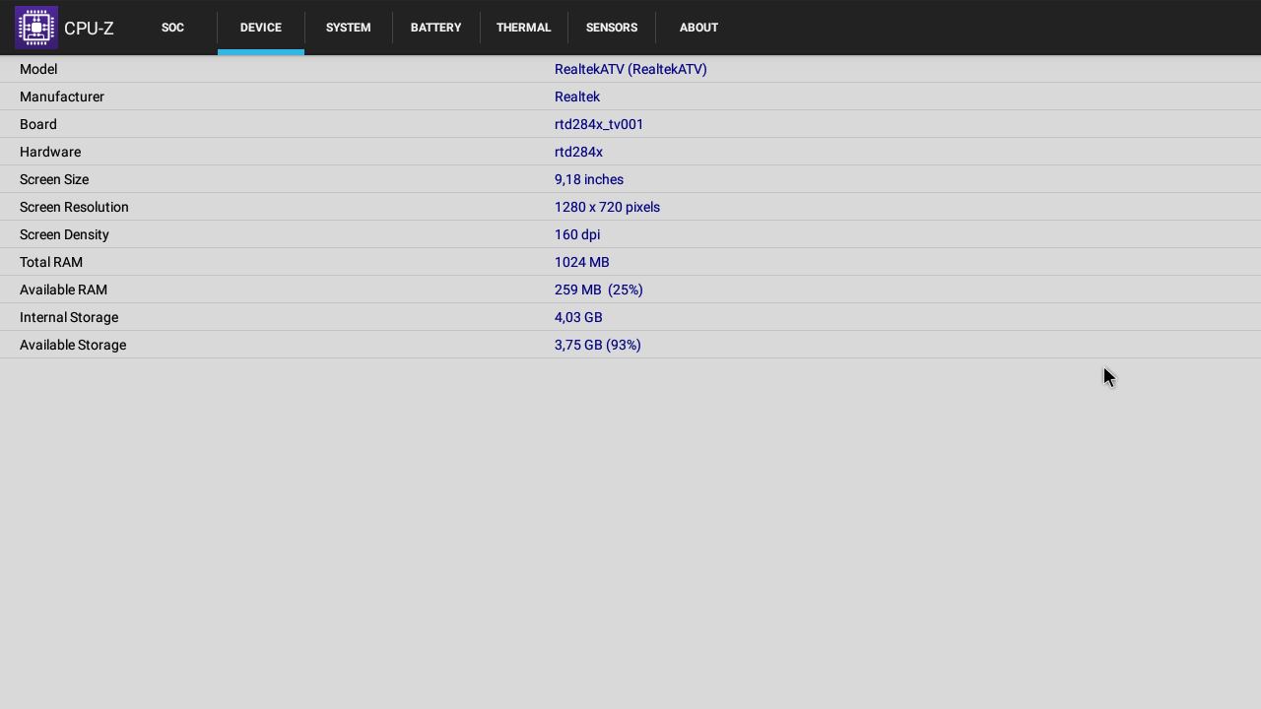Switch to the SOC tab
The height and width of the screenshot is (709, 1261).
[172, 28]
